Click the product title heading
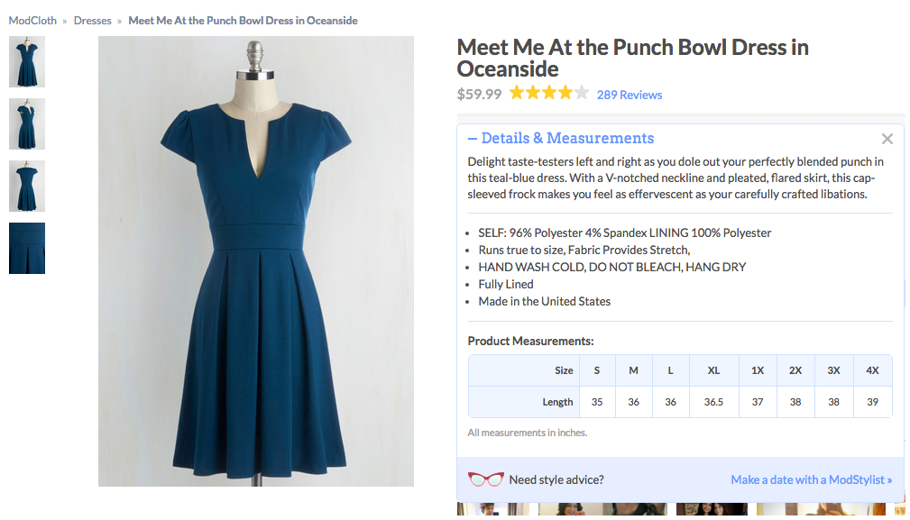 [632, 58]
